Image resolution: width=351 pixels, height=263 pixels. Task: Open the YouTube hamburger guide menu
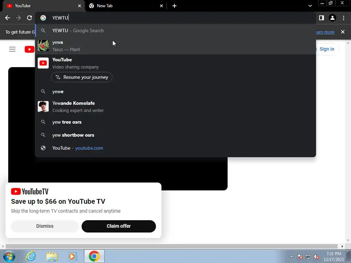[x=12, y=49]
